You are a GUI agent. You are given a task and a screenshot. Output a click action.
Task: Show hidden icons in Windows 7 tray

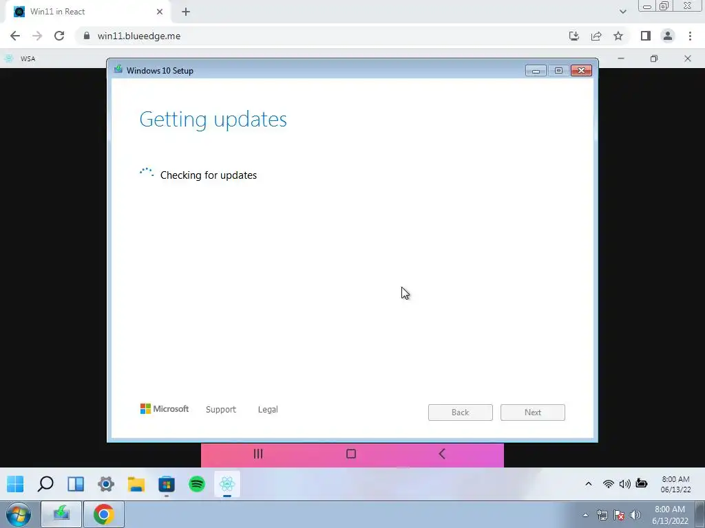point(585,515)
